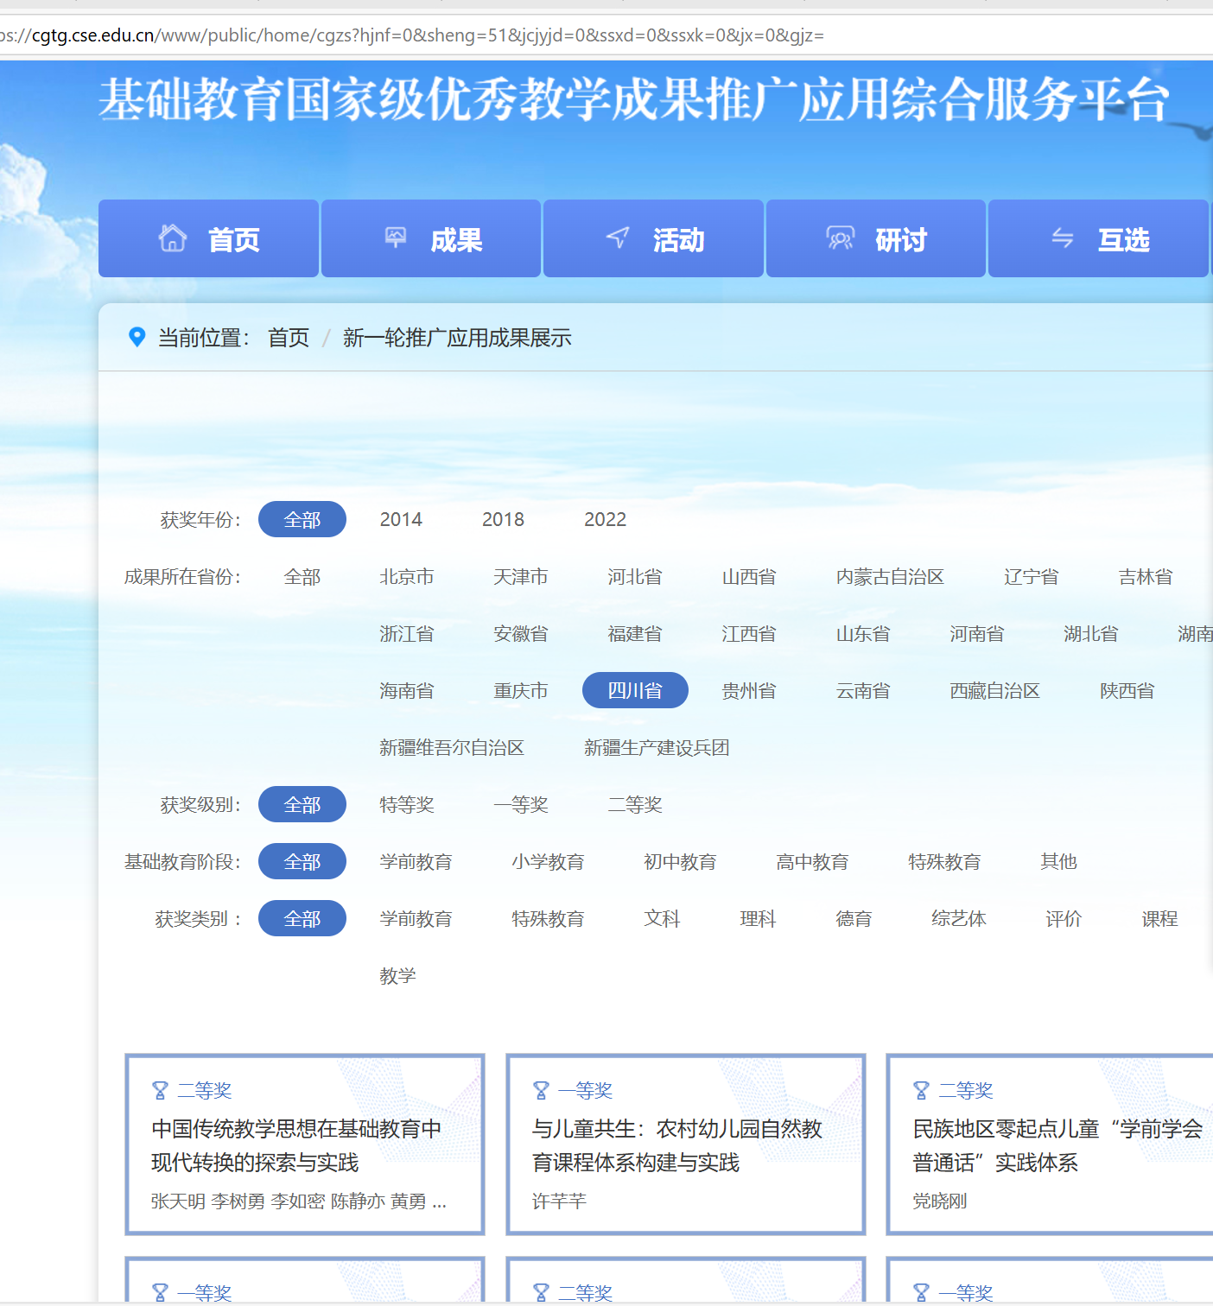Filter province by 海南省
Viewport: 1213px width, 1306px height.
pos(407,690)
